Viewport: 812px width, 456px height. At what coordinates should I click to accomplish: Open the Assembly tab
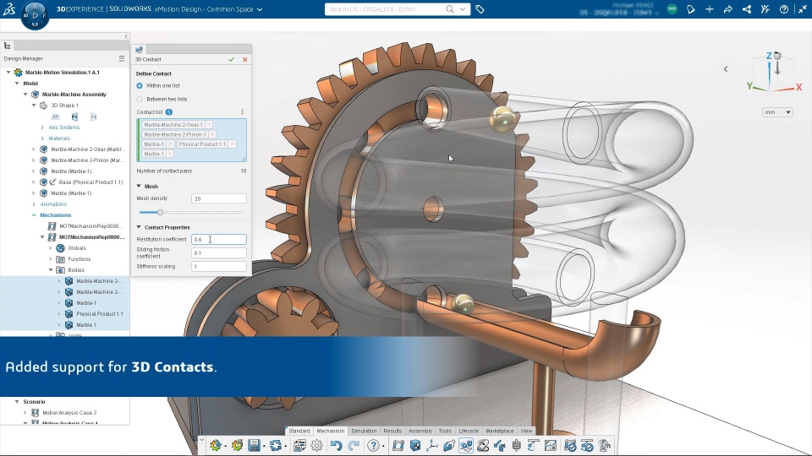click(420, 431)
